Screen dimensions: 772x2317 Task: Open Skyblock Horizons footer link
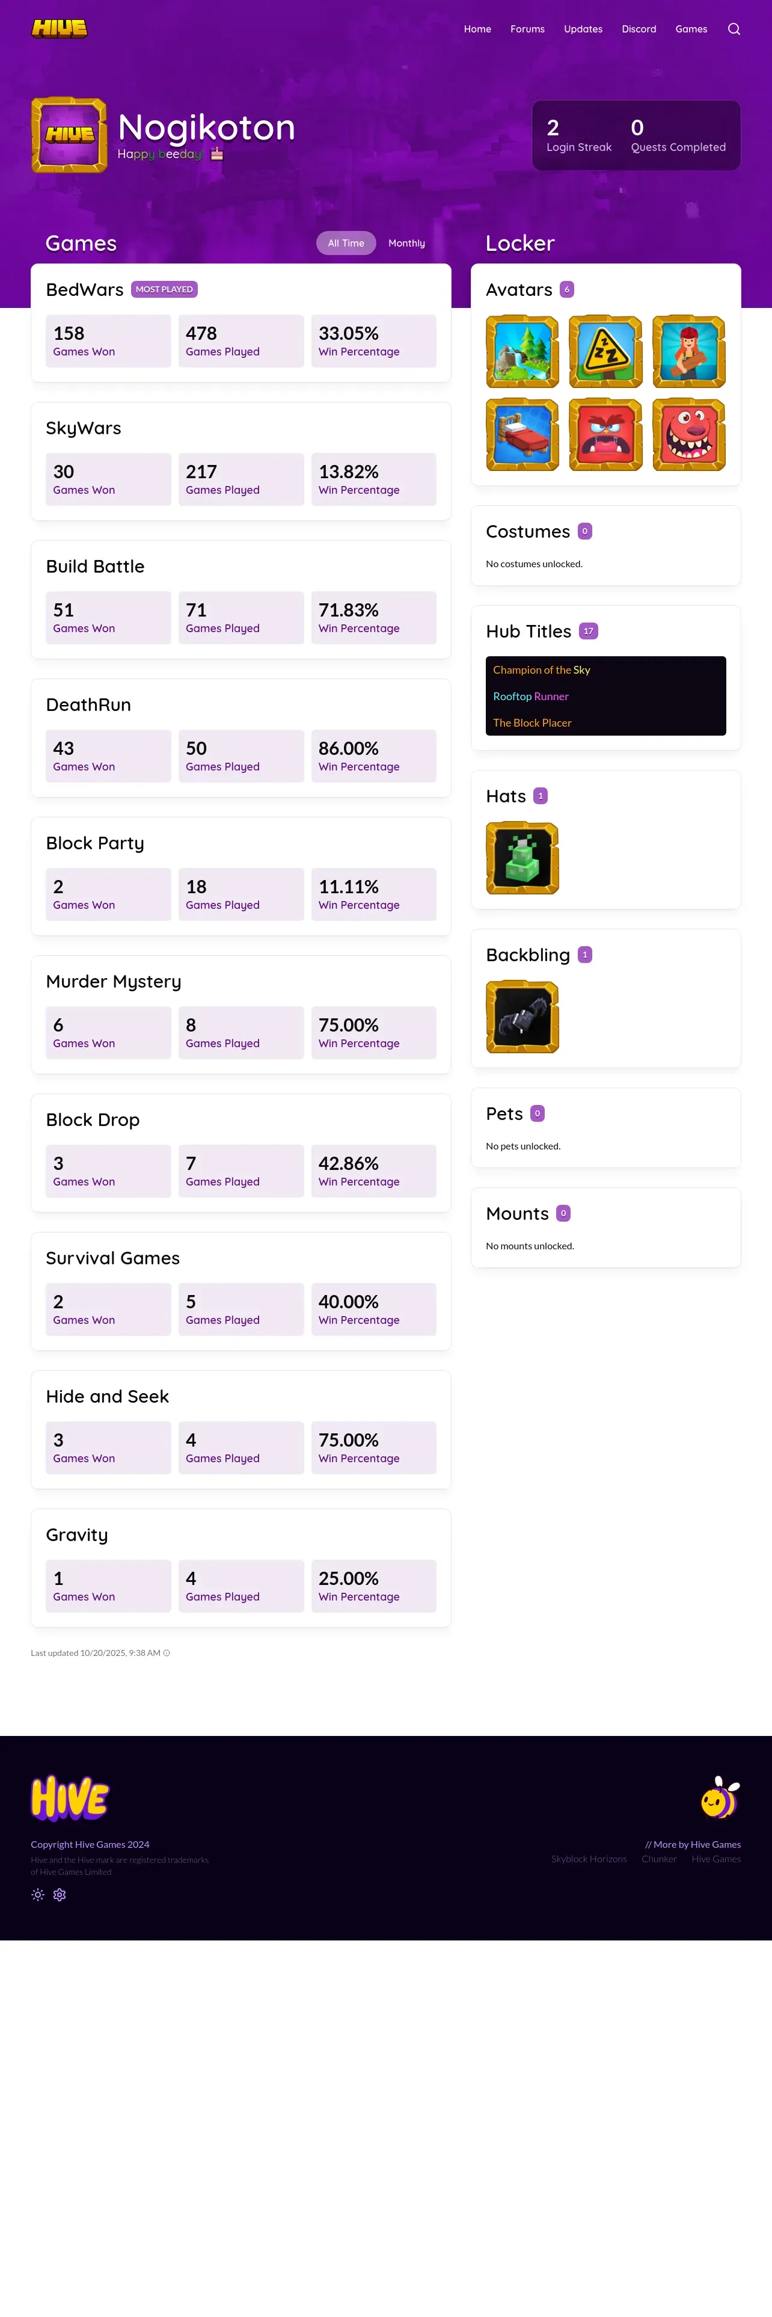(x=589, y=1858)
